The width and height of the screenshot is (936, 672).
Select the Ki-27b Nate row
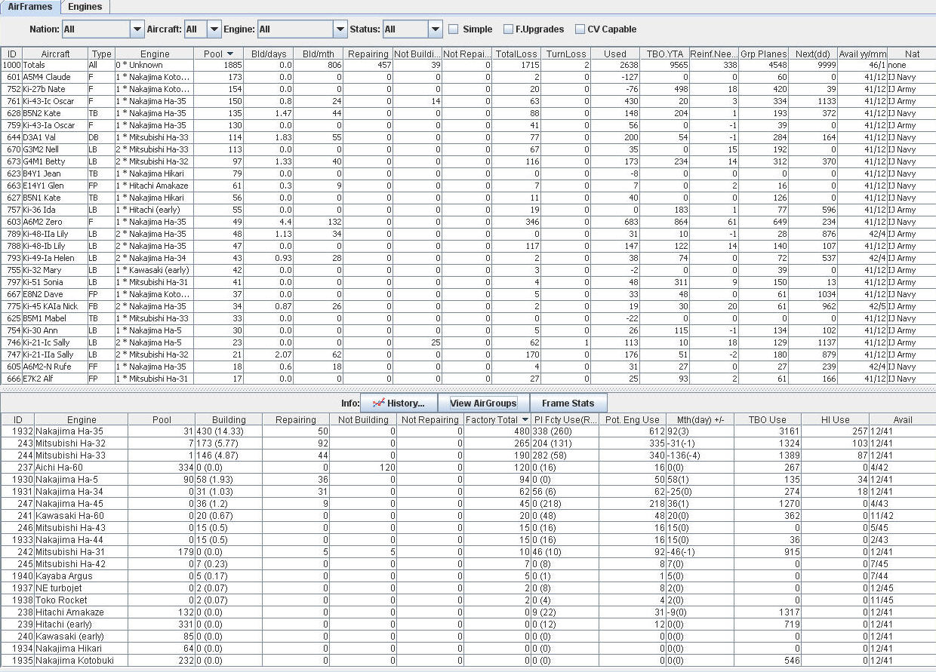(x=468, y=89)
